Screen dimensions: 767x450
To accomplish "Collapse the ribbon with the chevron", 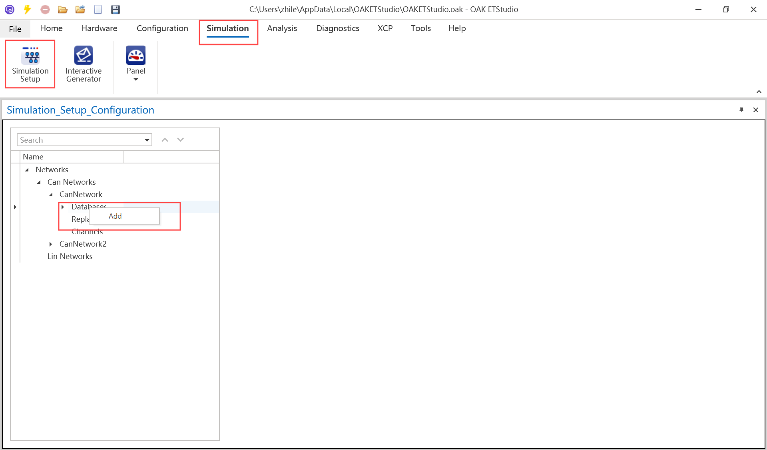I will pos(759,92).
